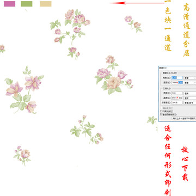The image size is (196, 196).
Task: Toggle the resample image checkbox
Action: 161,114
